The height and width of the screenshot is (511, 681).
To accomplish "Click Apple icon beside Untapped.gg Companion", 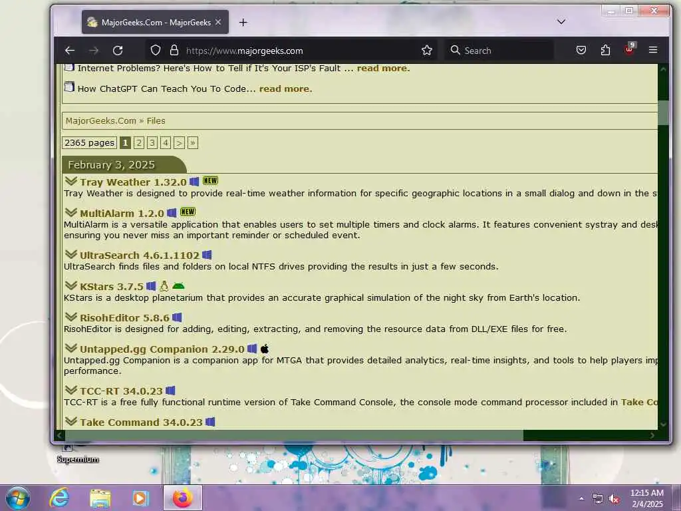I will (265, 349).
